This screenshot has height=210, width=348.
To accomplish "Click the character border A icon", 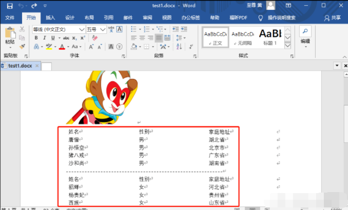I will [x=119, y=29].
